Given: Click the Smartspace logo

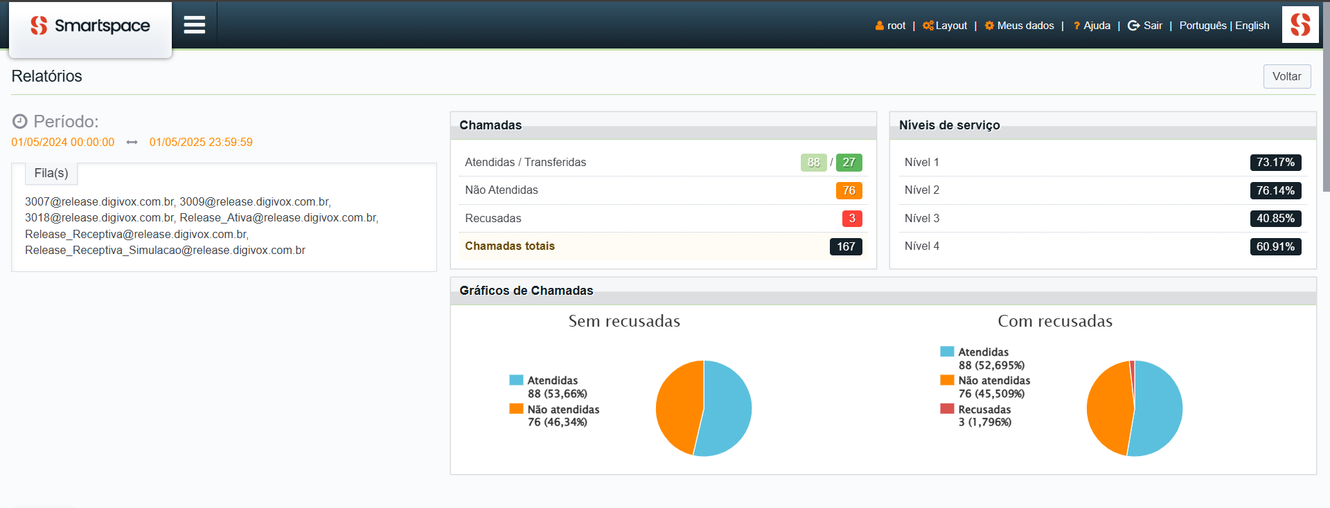Looking at the screenshot, I should (x=90, y=26).
